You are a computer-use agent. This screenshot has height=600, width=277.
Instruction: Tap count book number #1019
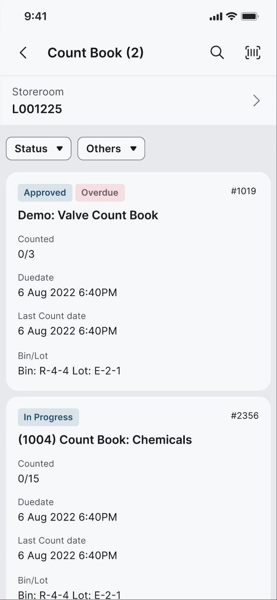coord(244,191)
